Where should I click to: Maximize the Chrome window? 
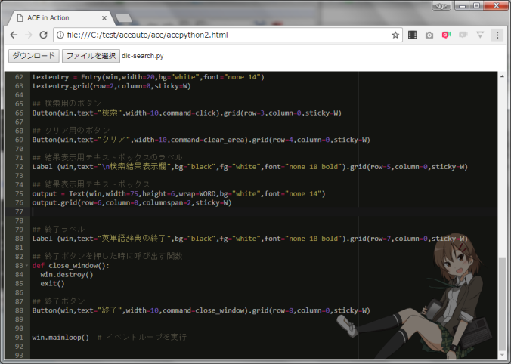point(476,5)
